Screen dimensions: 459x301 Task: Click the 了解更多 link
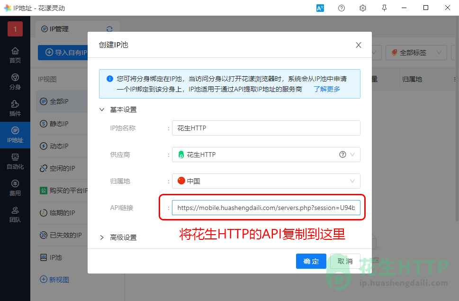coord(327,89)
